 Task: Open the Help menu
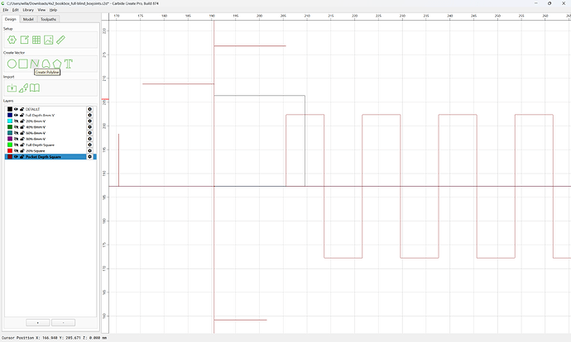tap(53, 10)
